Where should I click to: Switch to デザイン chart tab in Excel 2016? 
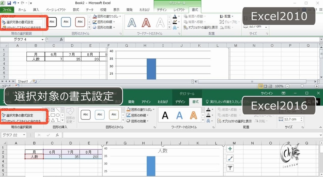180,102
